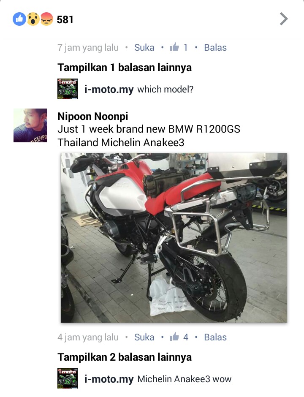Click the Angry reaction emoji icon

click(x=46, y=19)
